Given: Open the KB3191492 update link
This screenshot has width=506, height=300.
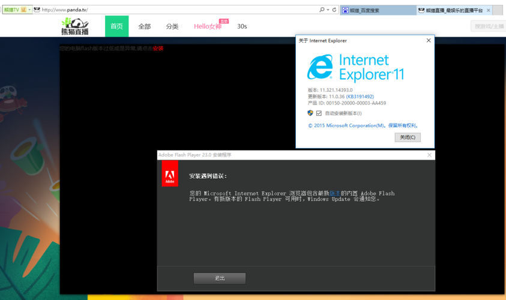Looking at the screenshot, I should pyautogui.click(x=360, y=97).
